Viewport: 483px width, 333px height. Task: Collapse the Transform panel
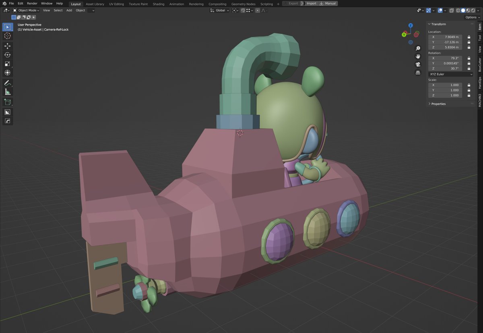click(x=438, y=24)
